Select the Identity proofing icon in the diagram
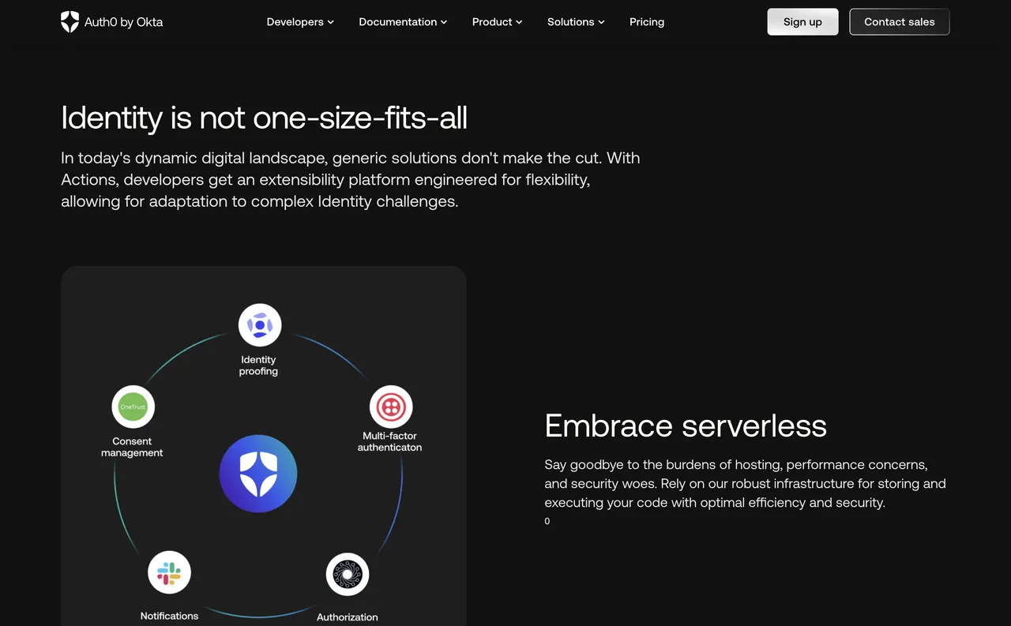 (259, 324)
